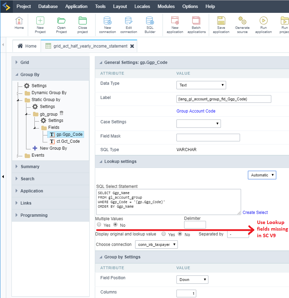Run project toolbar icon
This screenshot has height=298, width=289.
[x=284, y=25]
